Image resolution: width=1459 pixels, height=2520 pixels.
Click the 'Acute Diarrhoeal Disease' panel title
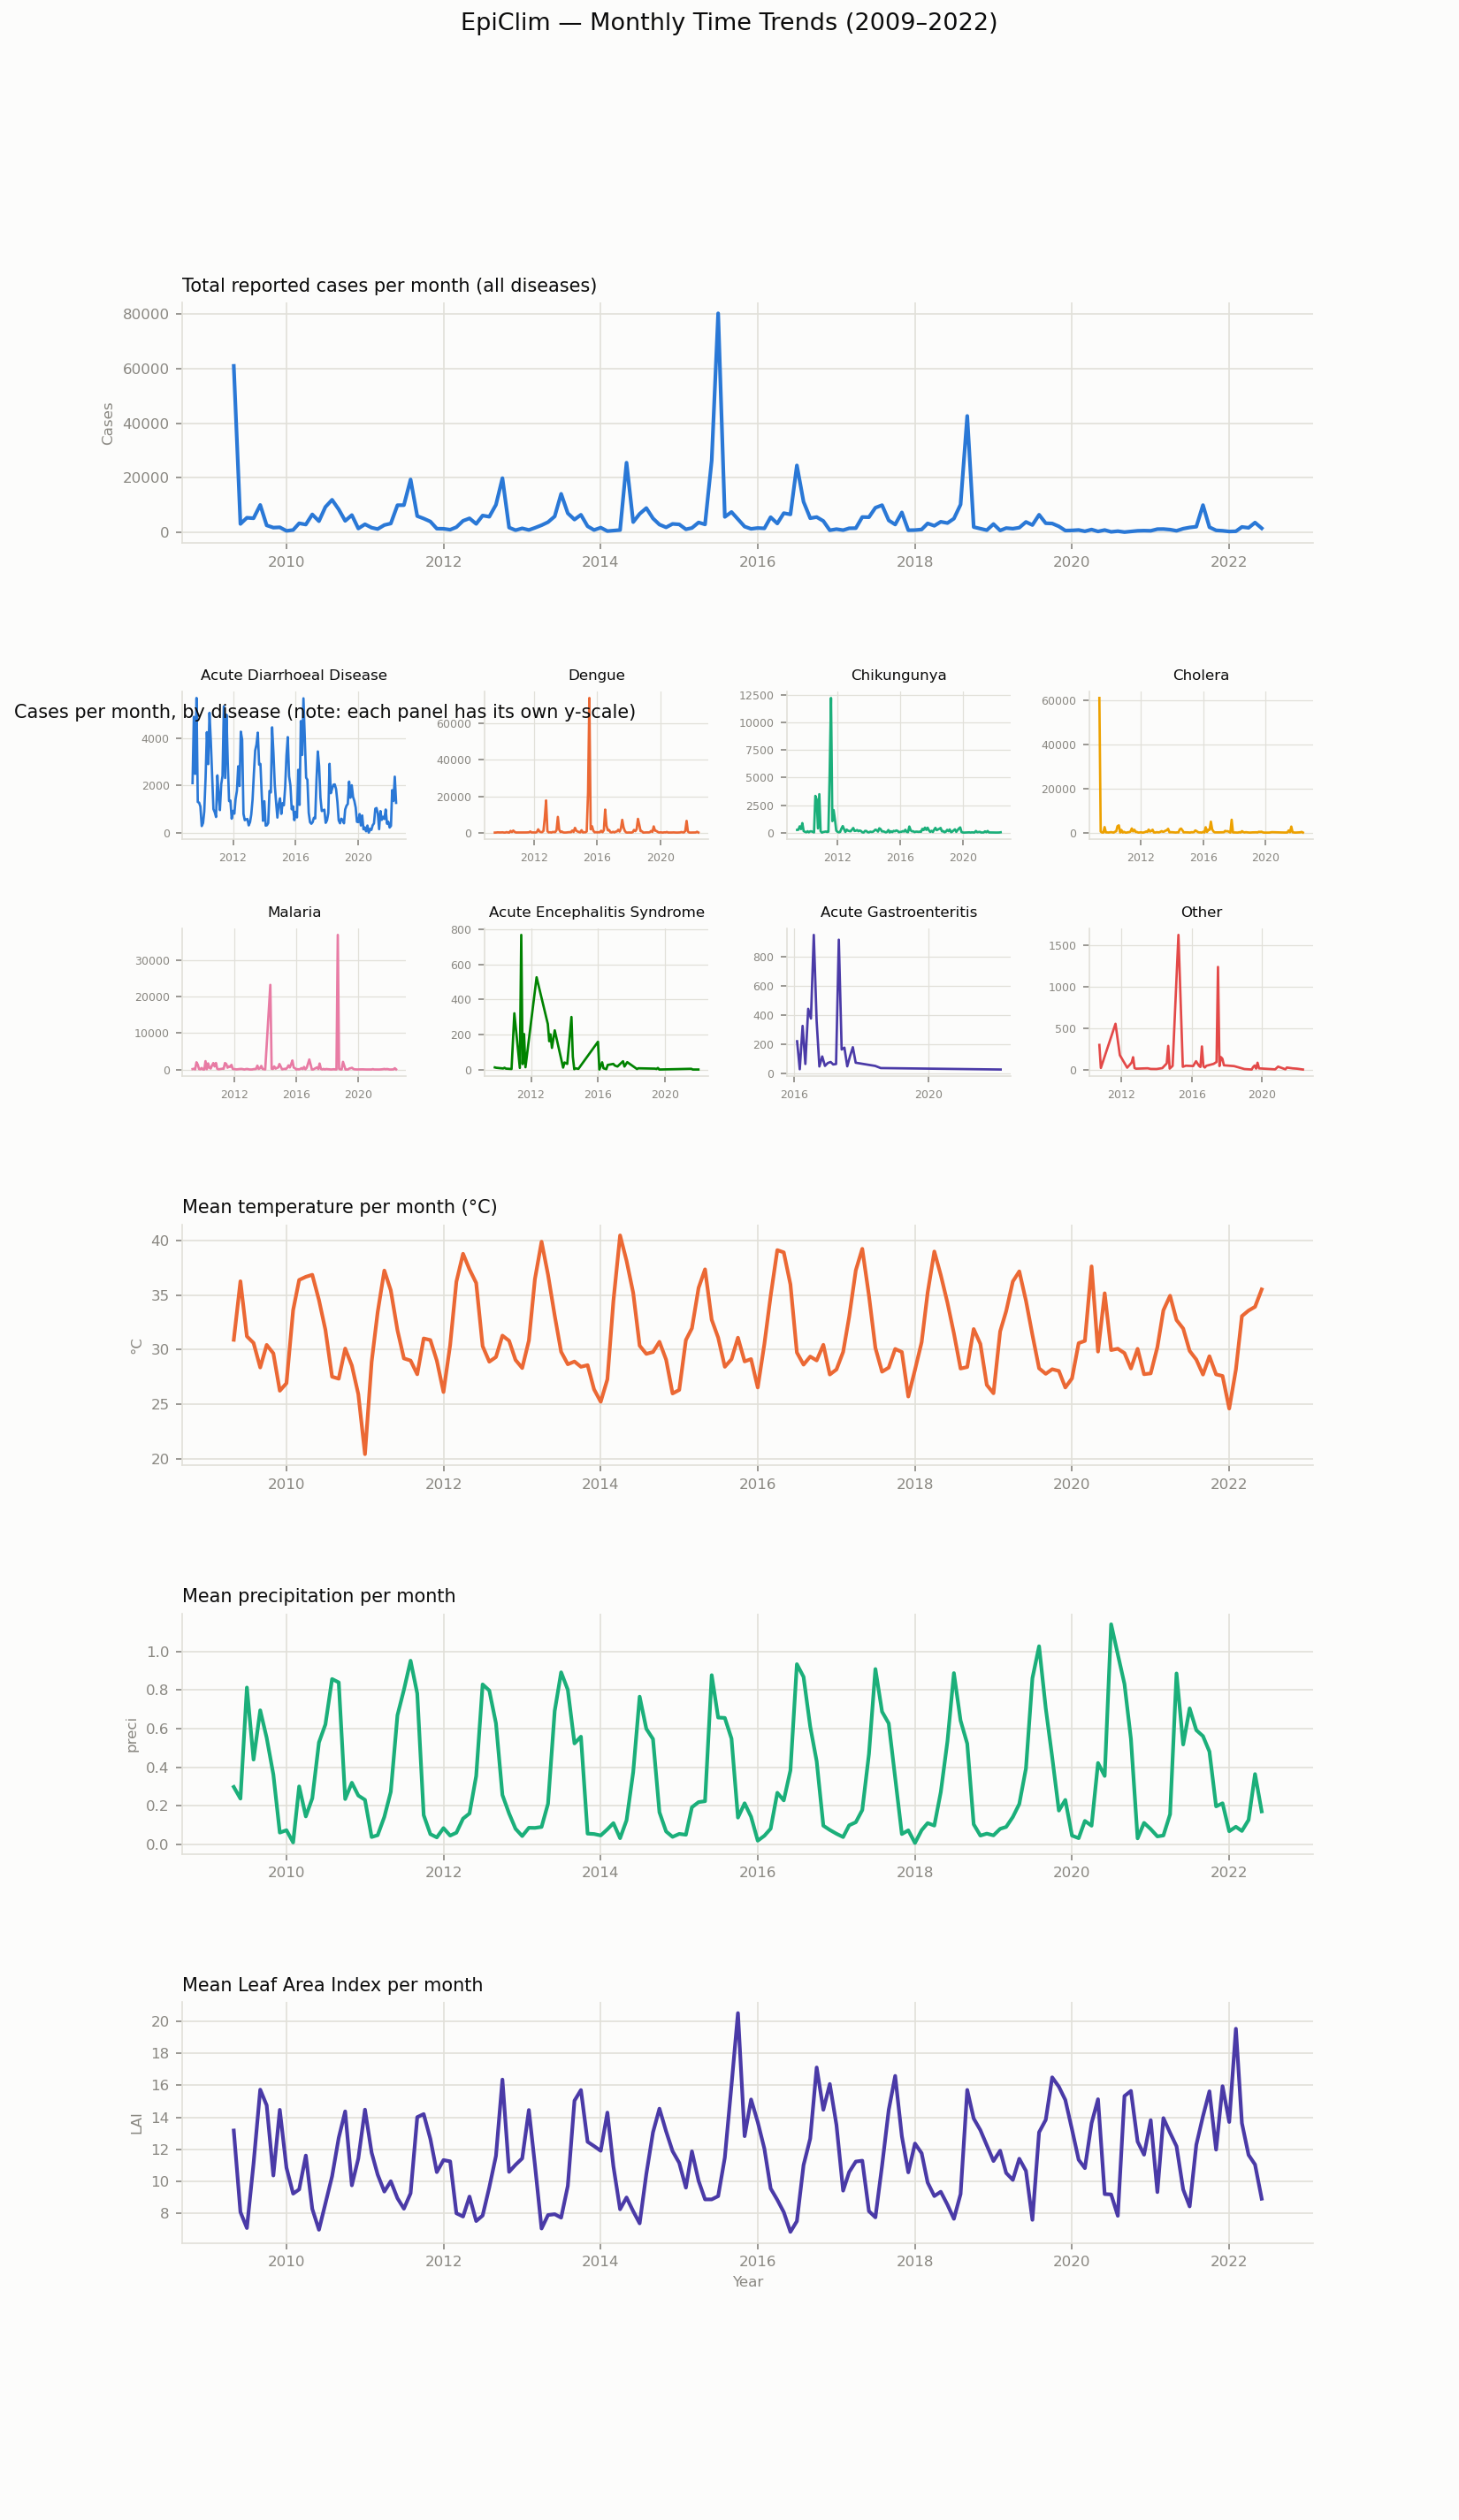[x=294, y=675]
